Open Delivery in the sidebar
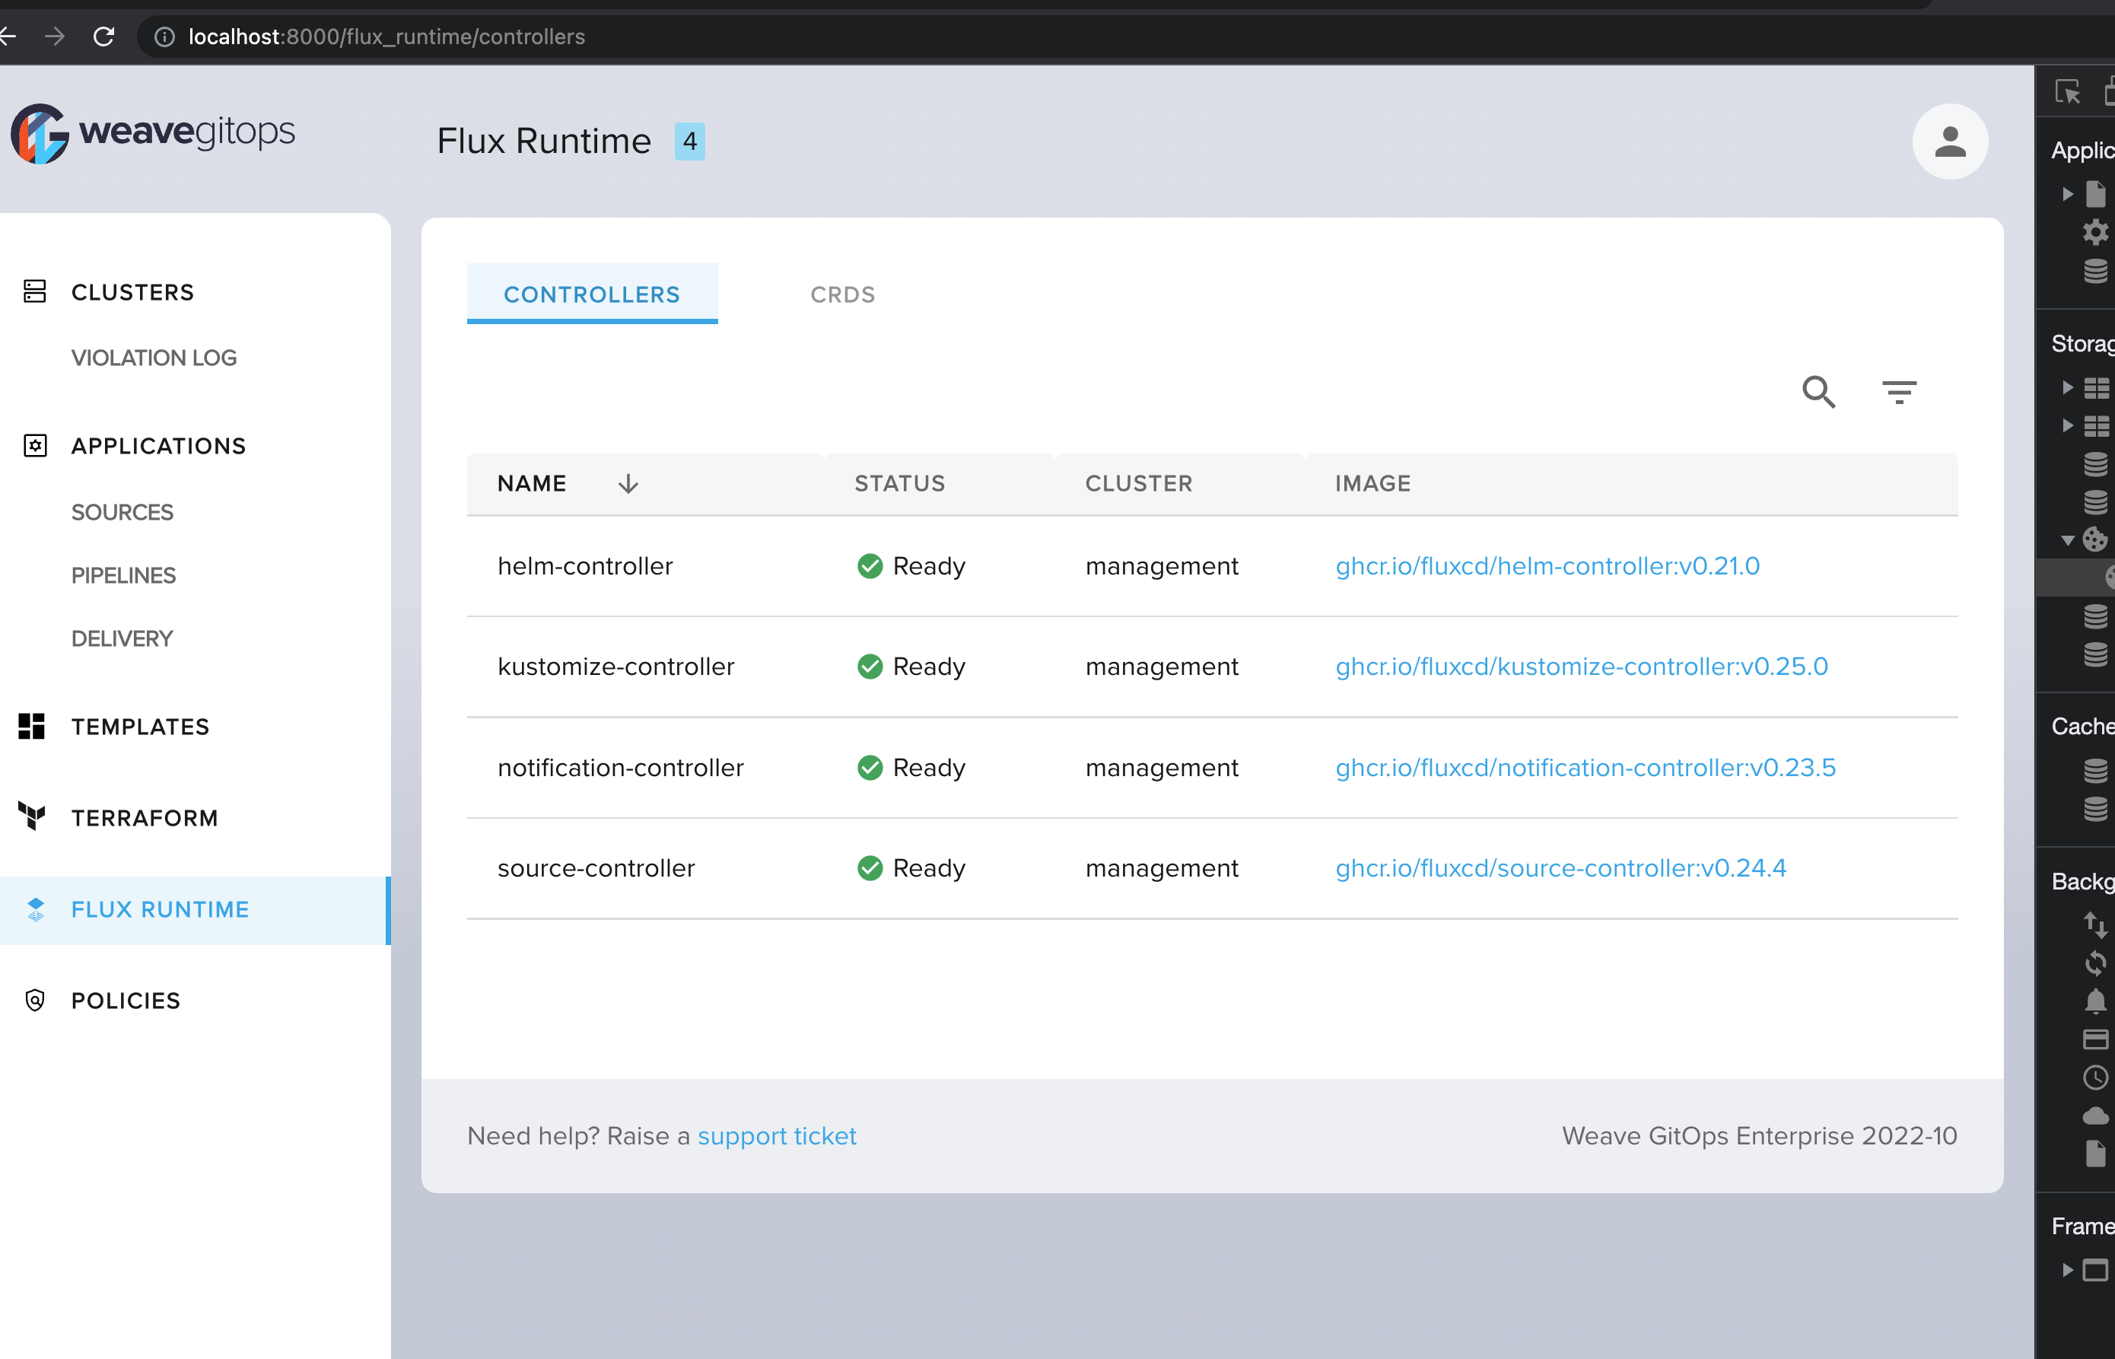The image size is (2115, 1359). [x=122, y=639]
